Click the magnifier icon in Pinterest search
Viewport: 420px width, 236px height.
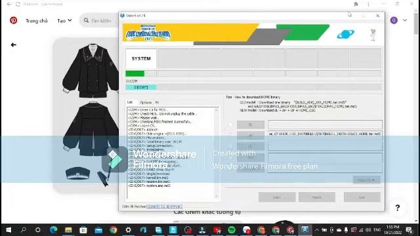(86, 20)
